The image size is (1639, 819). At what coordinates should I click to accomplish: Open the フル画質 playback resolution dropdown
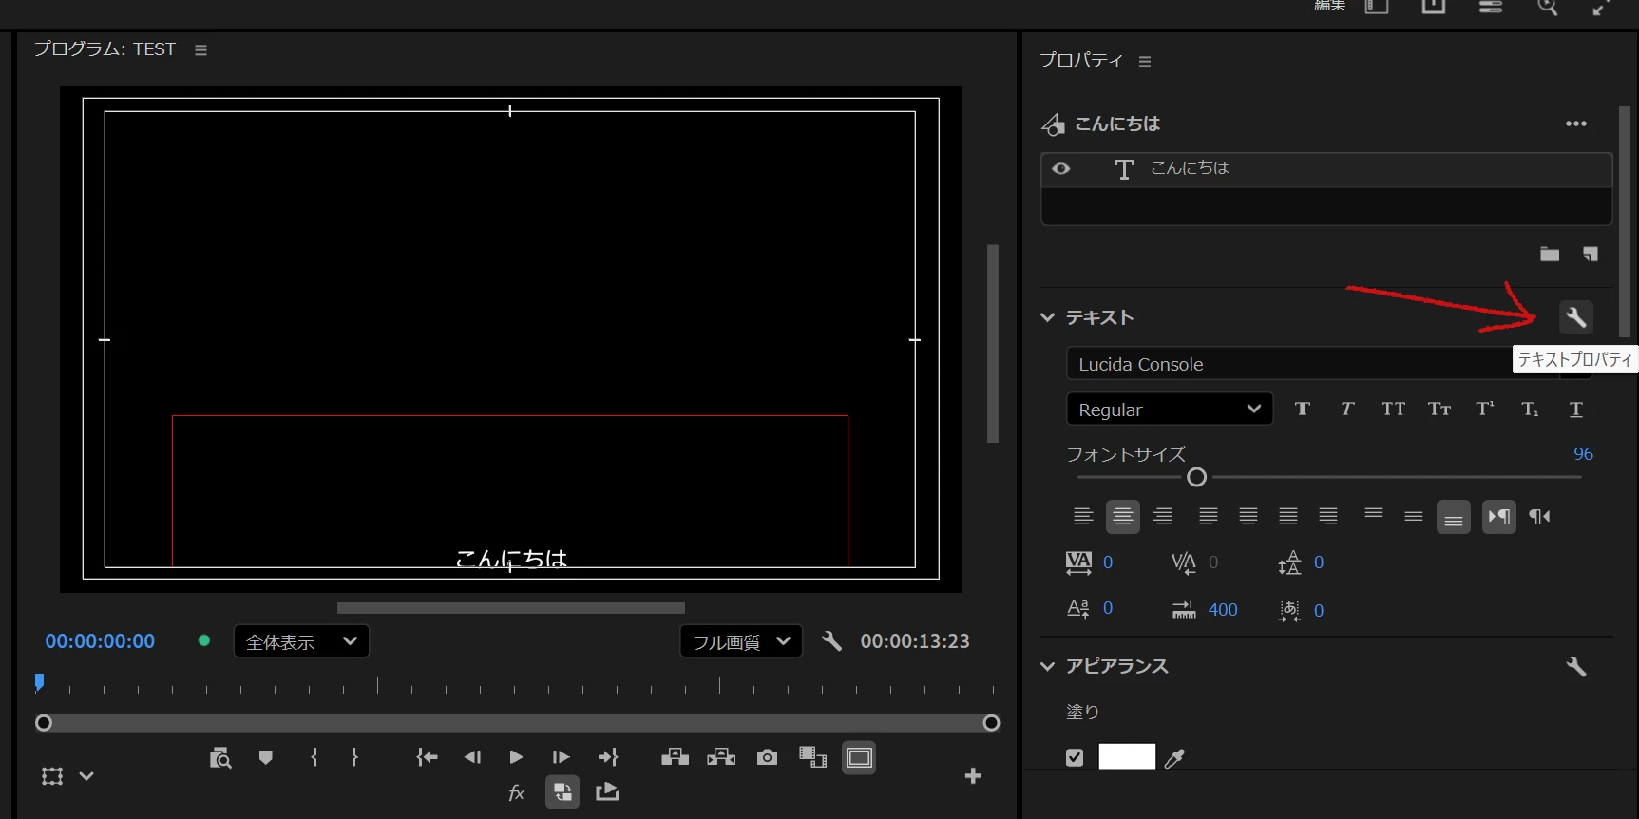coord(741,641)
